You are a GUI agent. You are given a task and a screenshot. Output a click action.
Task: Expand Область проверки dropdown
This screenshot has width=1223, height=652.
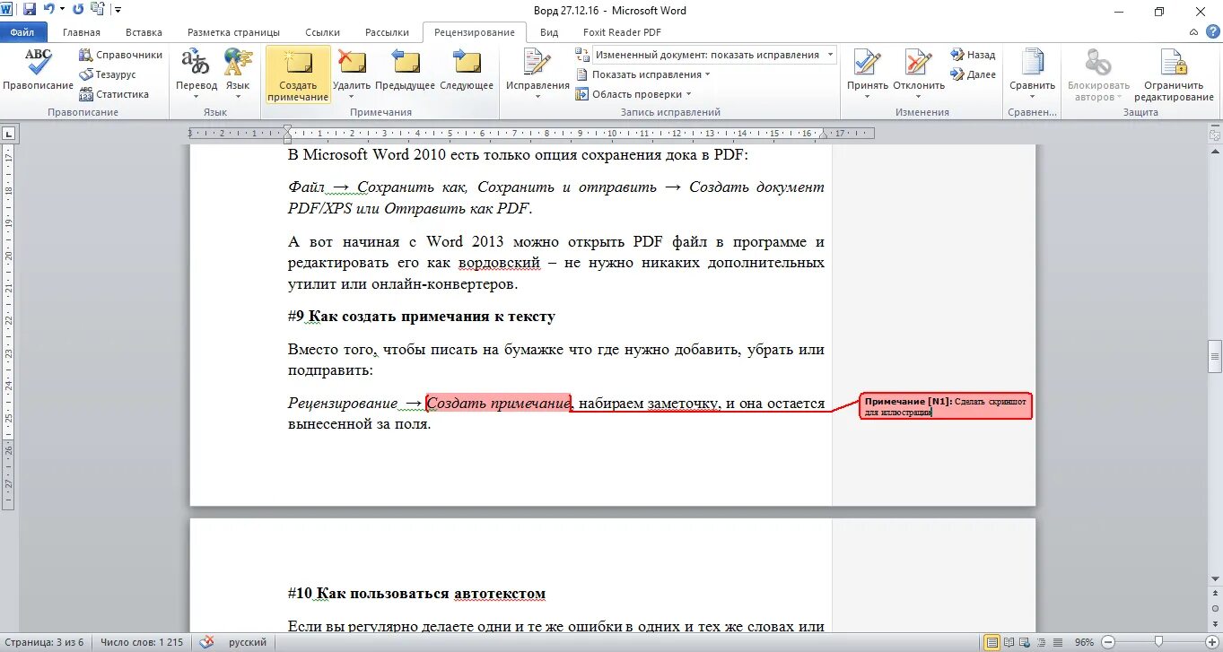[x=634, y=94]
